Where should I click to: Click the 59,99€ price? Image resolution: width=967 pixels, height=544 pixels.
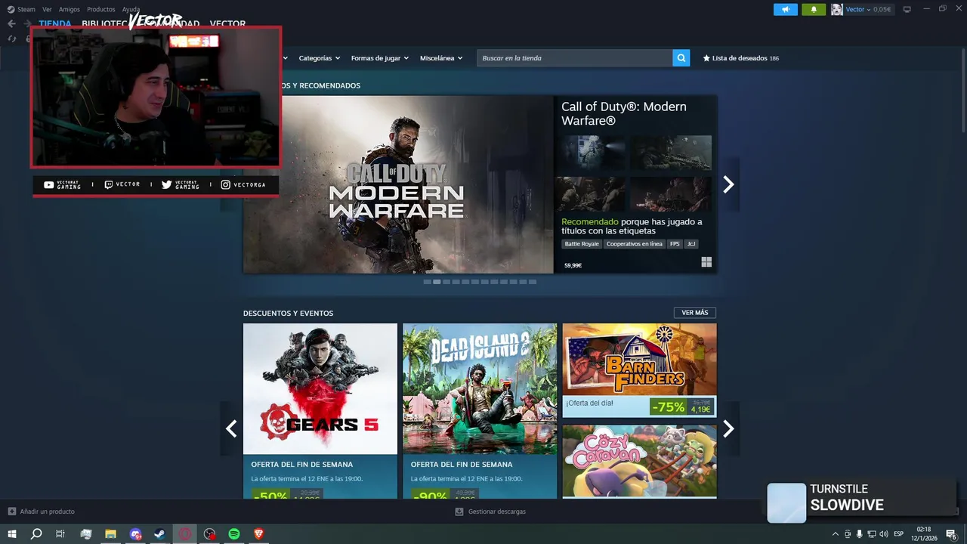pyautogui.click(x=573, y=265)
